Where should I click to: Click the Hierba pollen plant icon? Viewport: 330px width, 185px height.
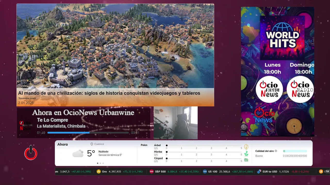(x=246, y=153)
